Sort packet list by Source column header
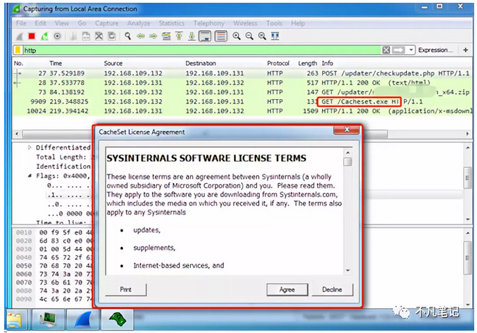Image resolution: width=477 pixels, height=333 pixels. tap(113, 63)
